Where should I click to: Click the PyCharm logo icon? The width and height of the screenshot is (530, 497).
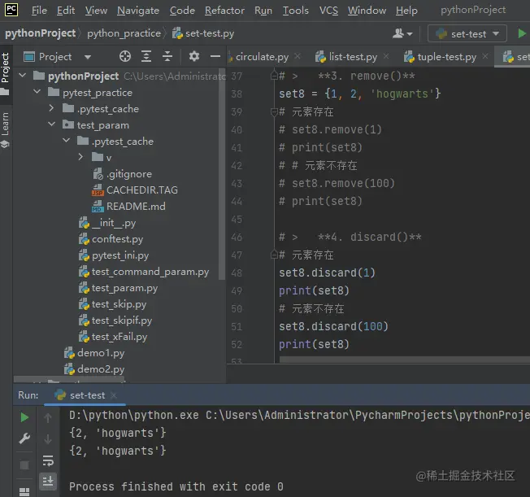11,10
